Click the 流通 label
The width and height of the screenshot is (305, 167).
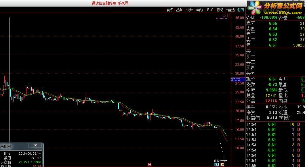283,112
